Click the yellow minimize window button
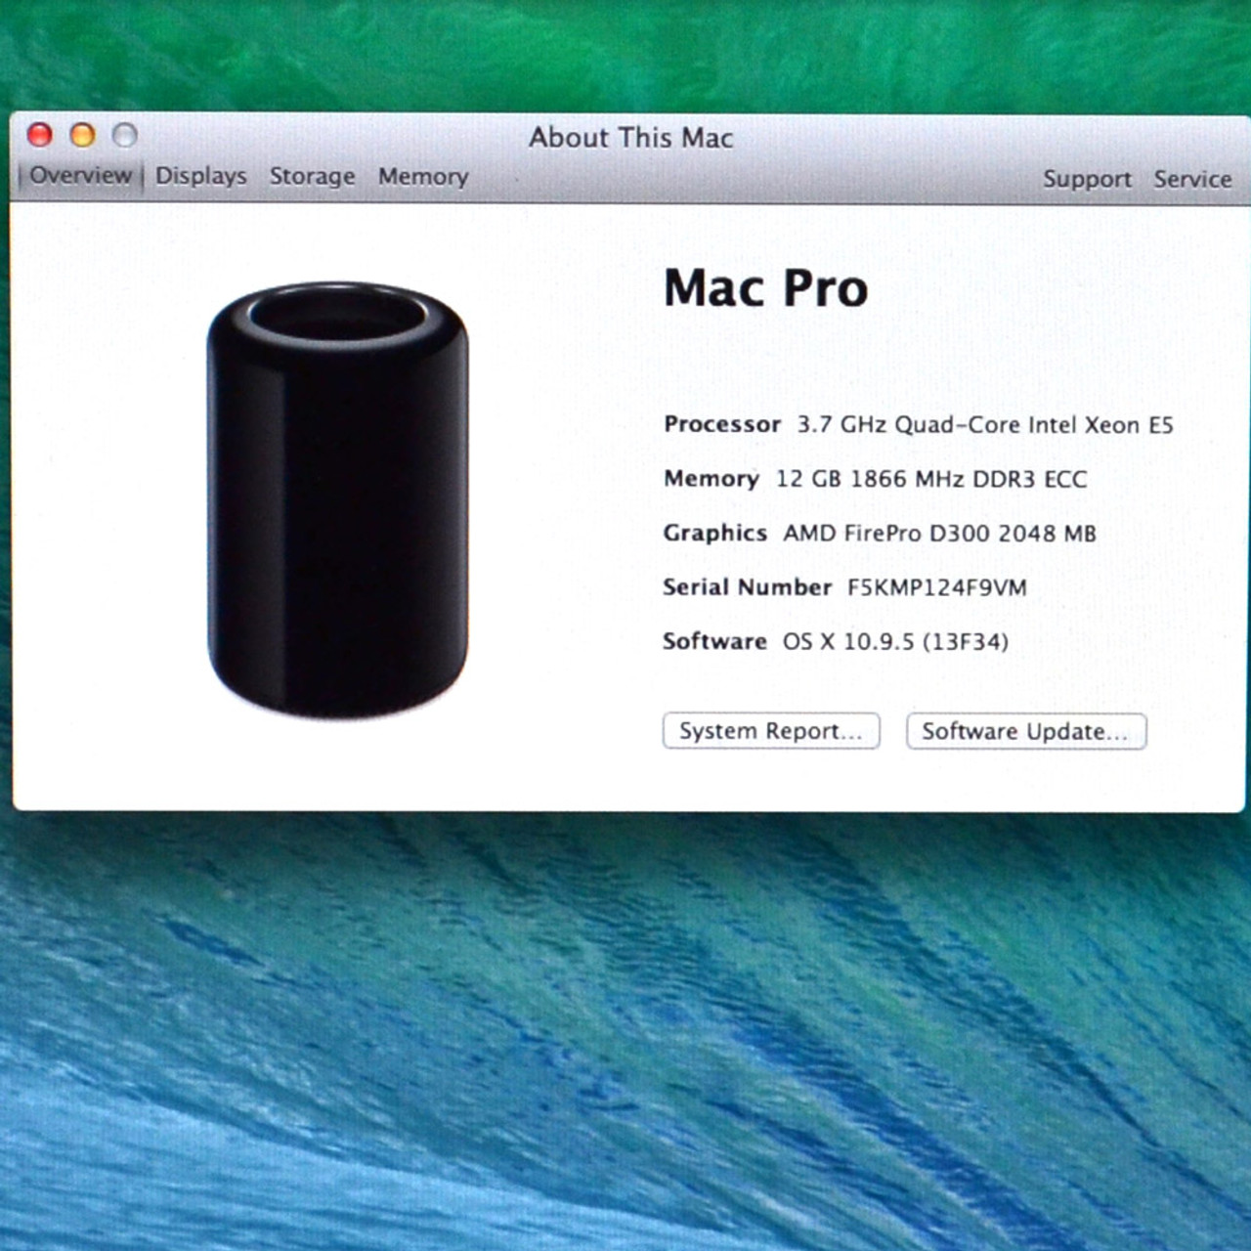 pyautogui.click(x=83, y=135)
